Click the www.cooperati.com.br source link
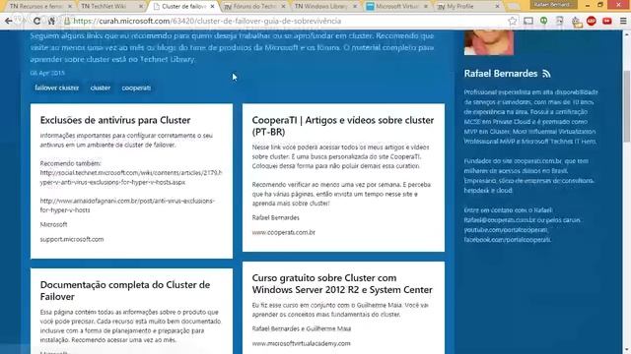 pos(283,232)
